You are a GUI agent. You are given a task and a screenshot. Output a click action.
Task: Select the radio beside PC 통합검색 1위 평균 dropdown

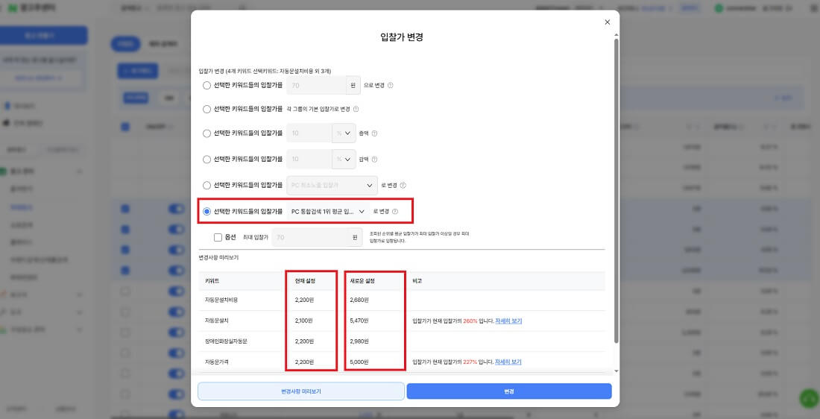[206, 211]
